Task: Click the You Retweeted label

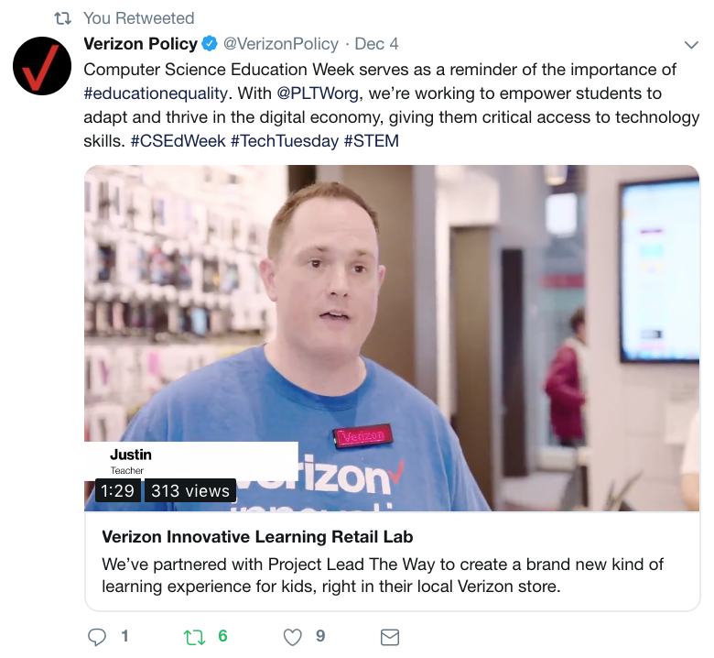Action: (139, 18)
